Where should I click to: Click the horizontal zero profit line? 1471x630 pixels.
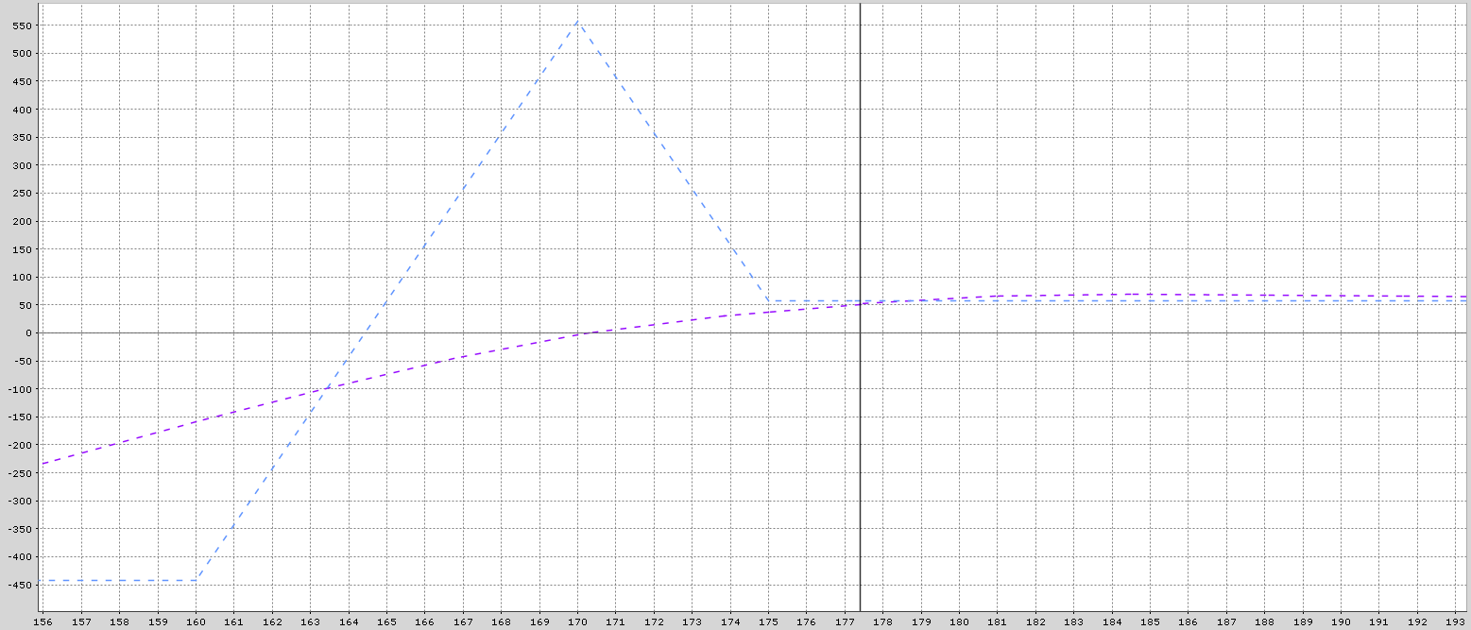click(x=1134, y=332)
